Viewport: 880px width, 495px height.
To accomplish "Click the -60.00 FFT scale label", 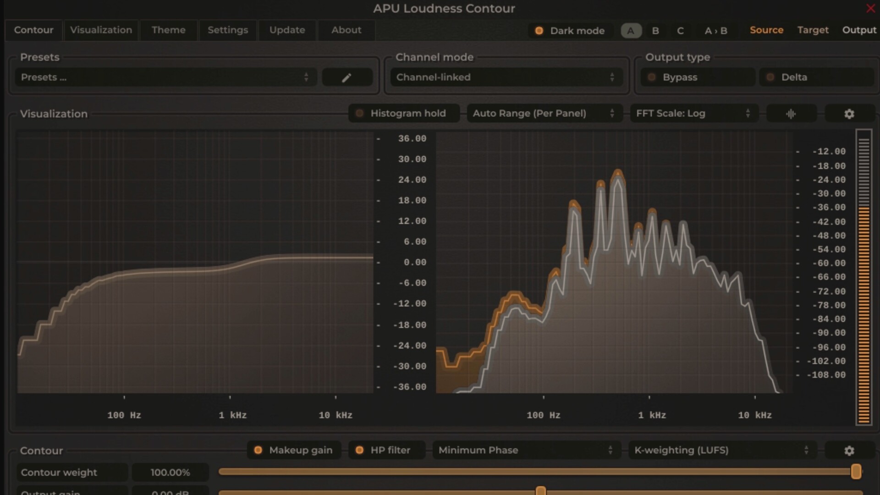I will 829,263.
